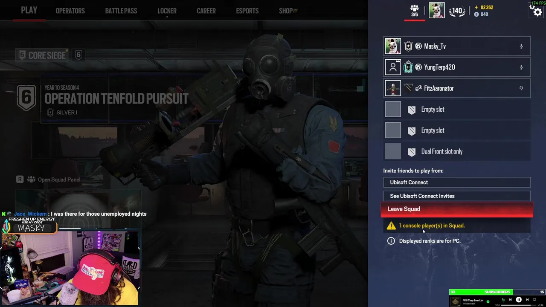Click the Open Squad Panel prompt

pos(49,180)
